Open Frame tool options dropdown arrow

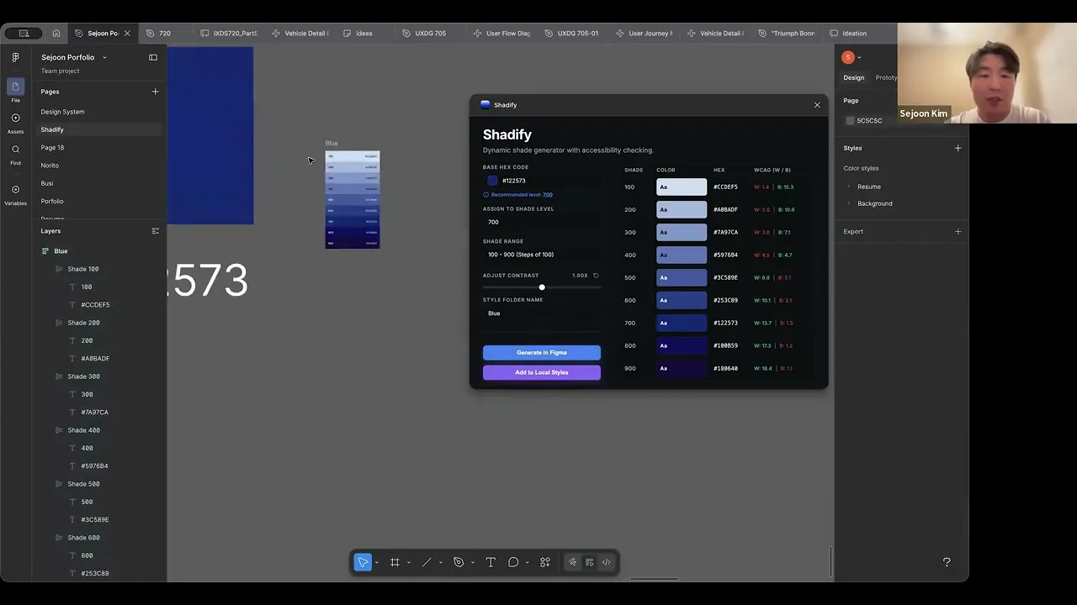click(x=408, y=562)
